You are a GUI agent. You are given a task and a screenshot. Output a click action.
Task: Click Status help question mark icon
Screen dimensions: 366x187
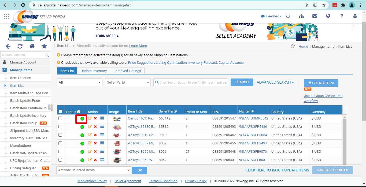point(79,112)
